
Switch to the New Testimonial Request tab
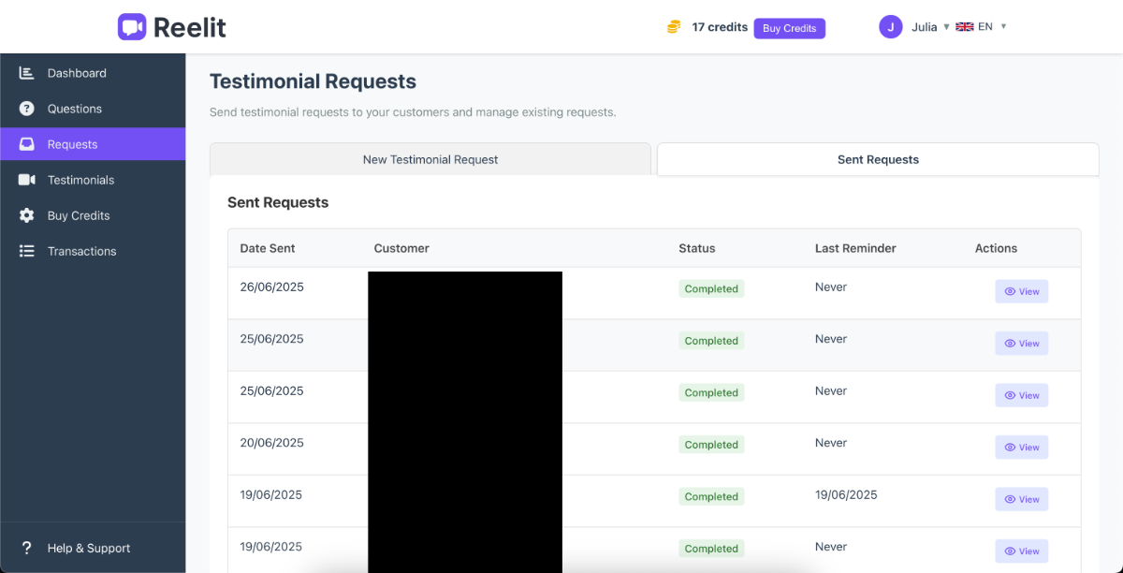click(x=430, y=159)
